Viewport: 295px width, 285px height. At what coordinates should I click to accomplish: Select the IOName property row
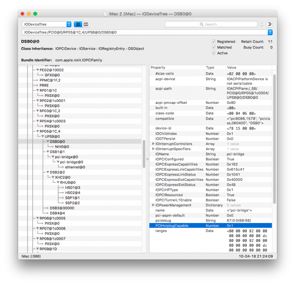[211, 154]
